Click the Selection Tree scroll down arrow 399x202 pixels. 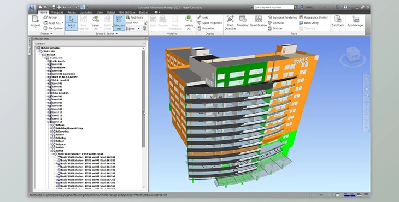pos(144,187)
